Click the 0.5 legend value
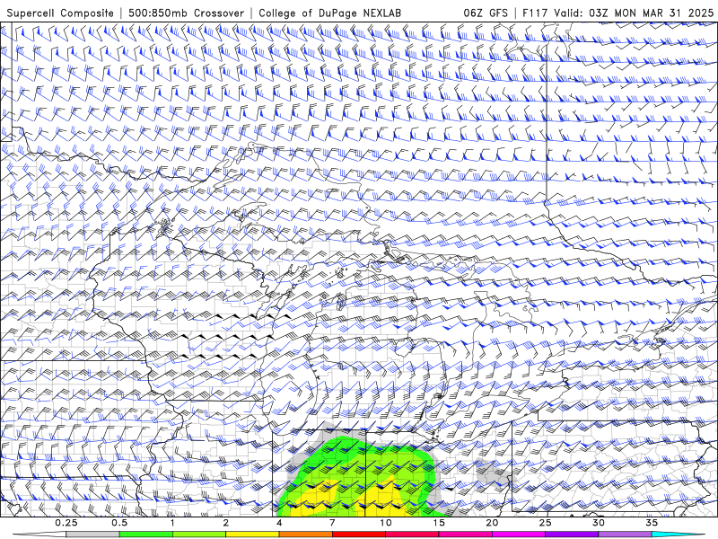Image resolution: width=718 pixels, height=539 pixels. pyautogui.click(x=119, y=523)
